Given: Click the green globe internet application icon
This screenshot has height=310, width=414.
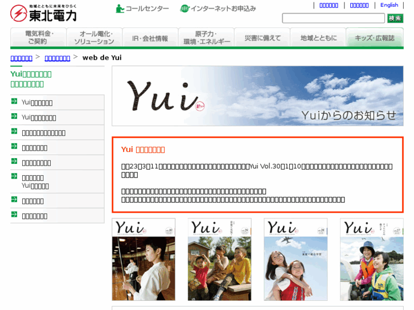Looking at the screenshot, I should pos(185,9).
